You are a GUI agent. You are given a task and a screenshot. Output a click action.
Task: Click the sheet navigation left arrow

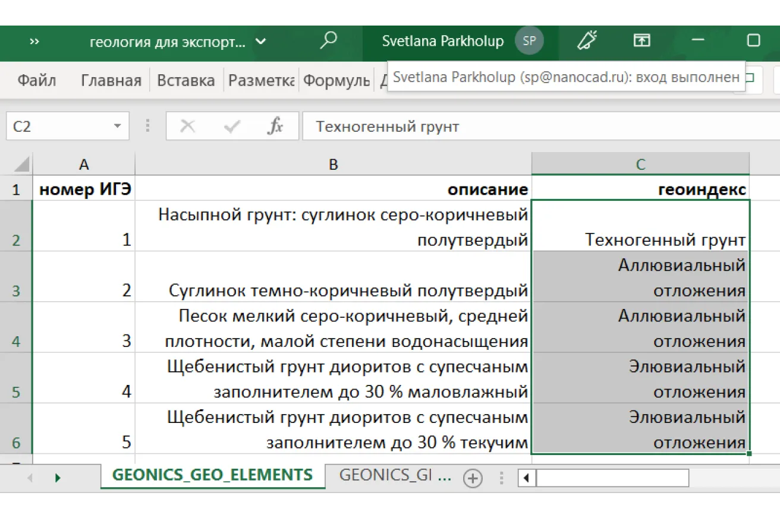click(29, 478)
